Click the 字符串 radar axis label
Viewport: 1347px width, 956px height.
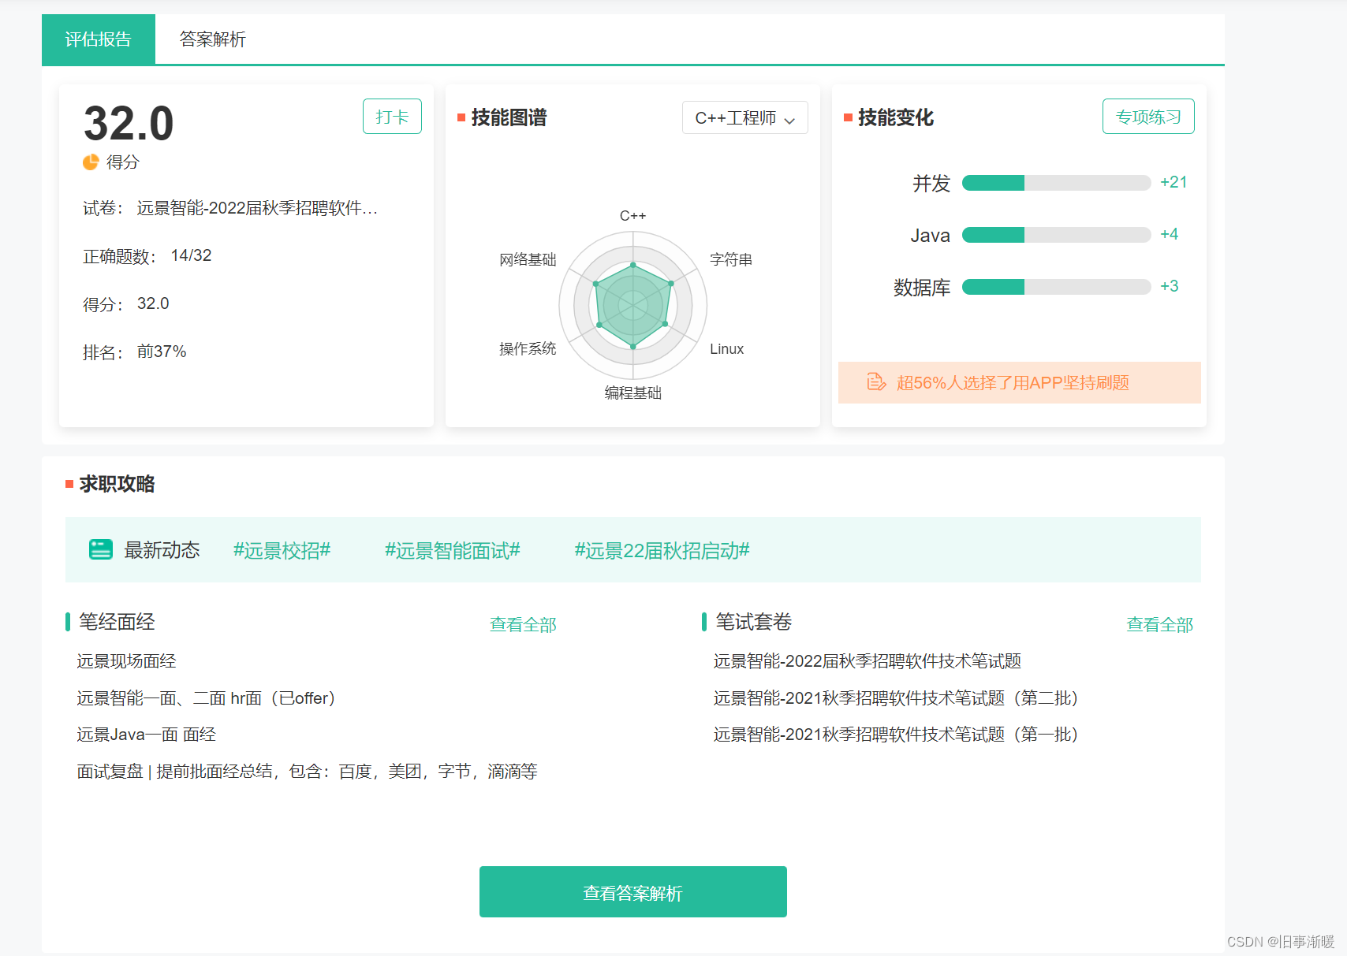pos(731,260)
